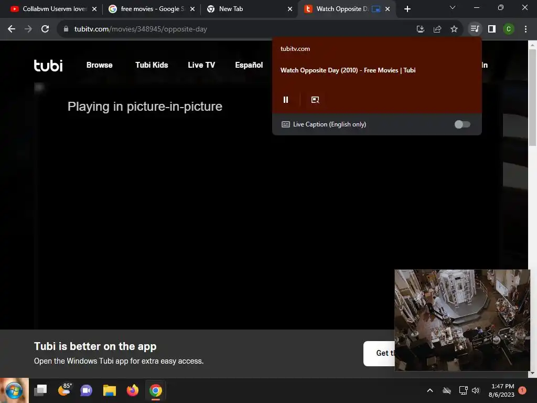Screen dimensions: 537x403
Task: Open the notification center badge
Action: click(x=522, y=390)
